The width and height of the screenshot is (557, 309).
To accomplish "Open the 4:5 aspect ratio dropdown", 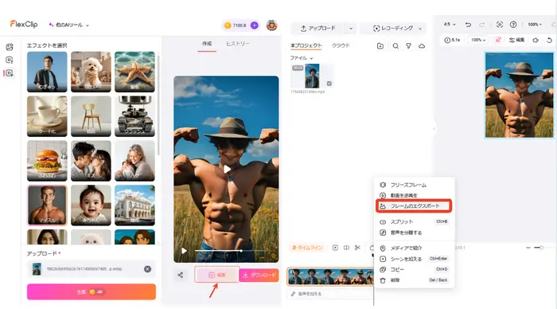I will [x=450, y=25].
